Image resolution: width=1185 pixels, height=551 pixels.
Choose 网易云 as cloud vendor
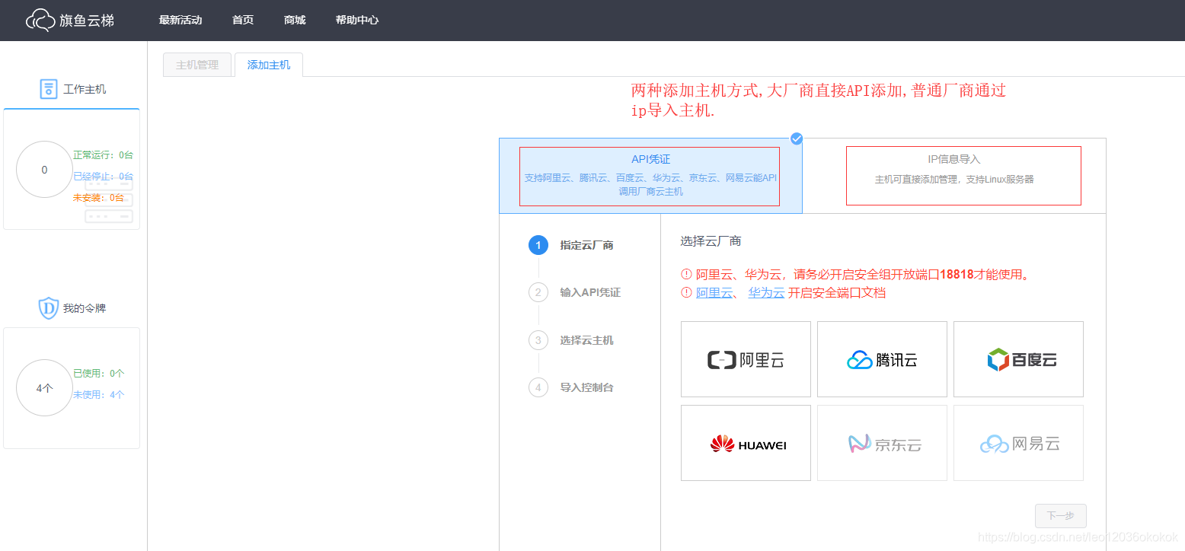pos(1018,443)
